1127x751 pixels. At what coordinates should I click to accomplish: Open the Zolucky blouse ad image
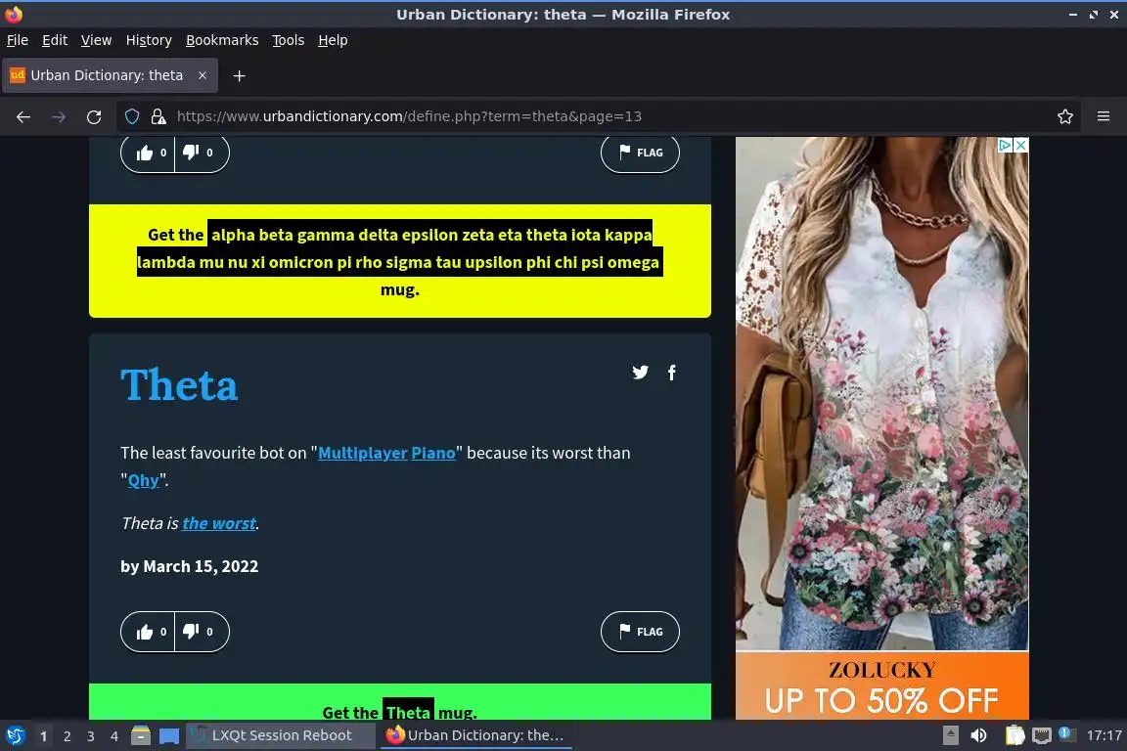(881, 394)
